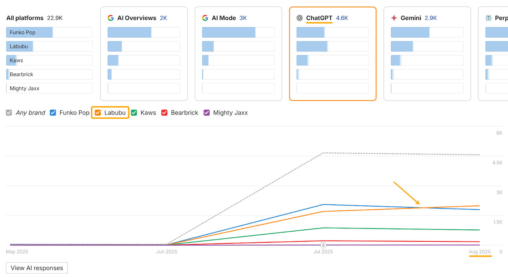Image resolution: width=508 pixels, height=277 pixels.
Task: Click the Perplexity icon on rightmost card
Action: (488, 18)
